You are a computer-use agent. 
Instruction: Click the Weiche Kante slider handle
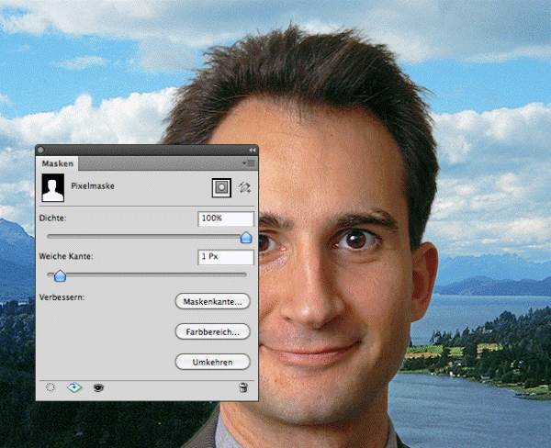click(61, 274)
